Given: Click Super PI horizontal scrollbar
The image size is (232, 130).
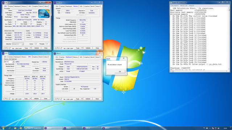Looking at the screenshot, I should [199, 71].
